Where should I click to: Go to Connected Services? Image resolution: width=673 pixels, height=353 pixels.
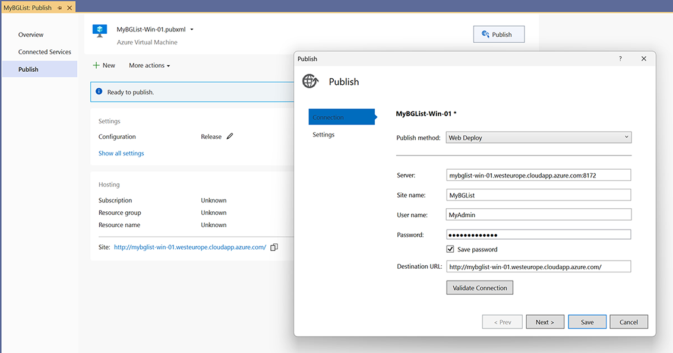tap(45, 52)
